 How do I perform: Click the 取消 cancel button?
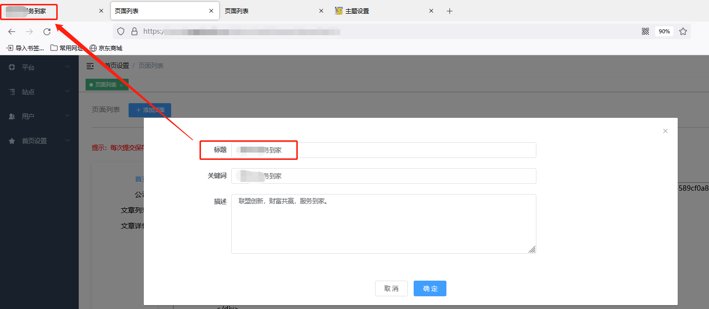[391, 288]
